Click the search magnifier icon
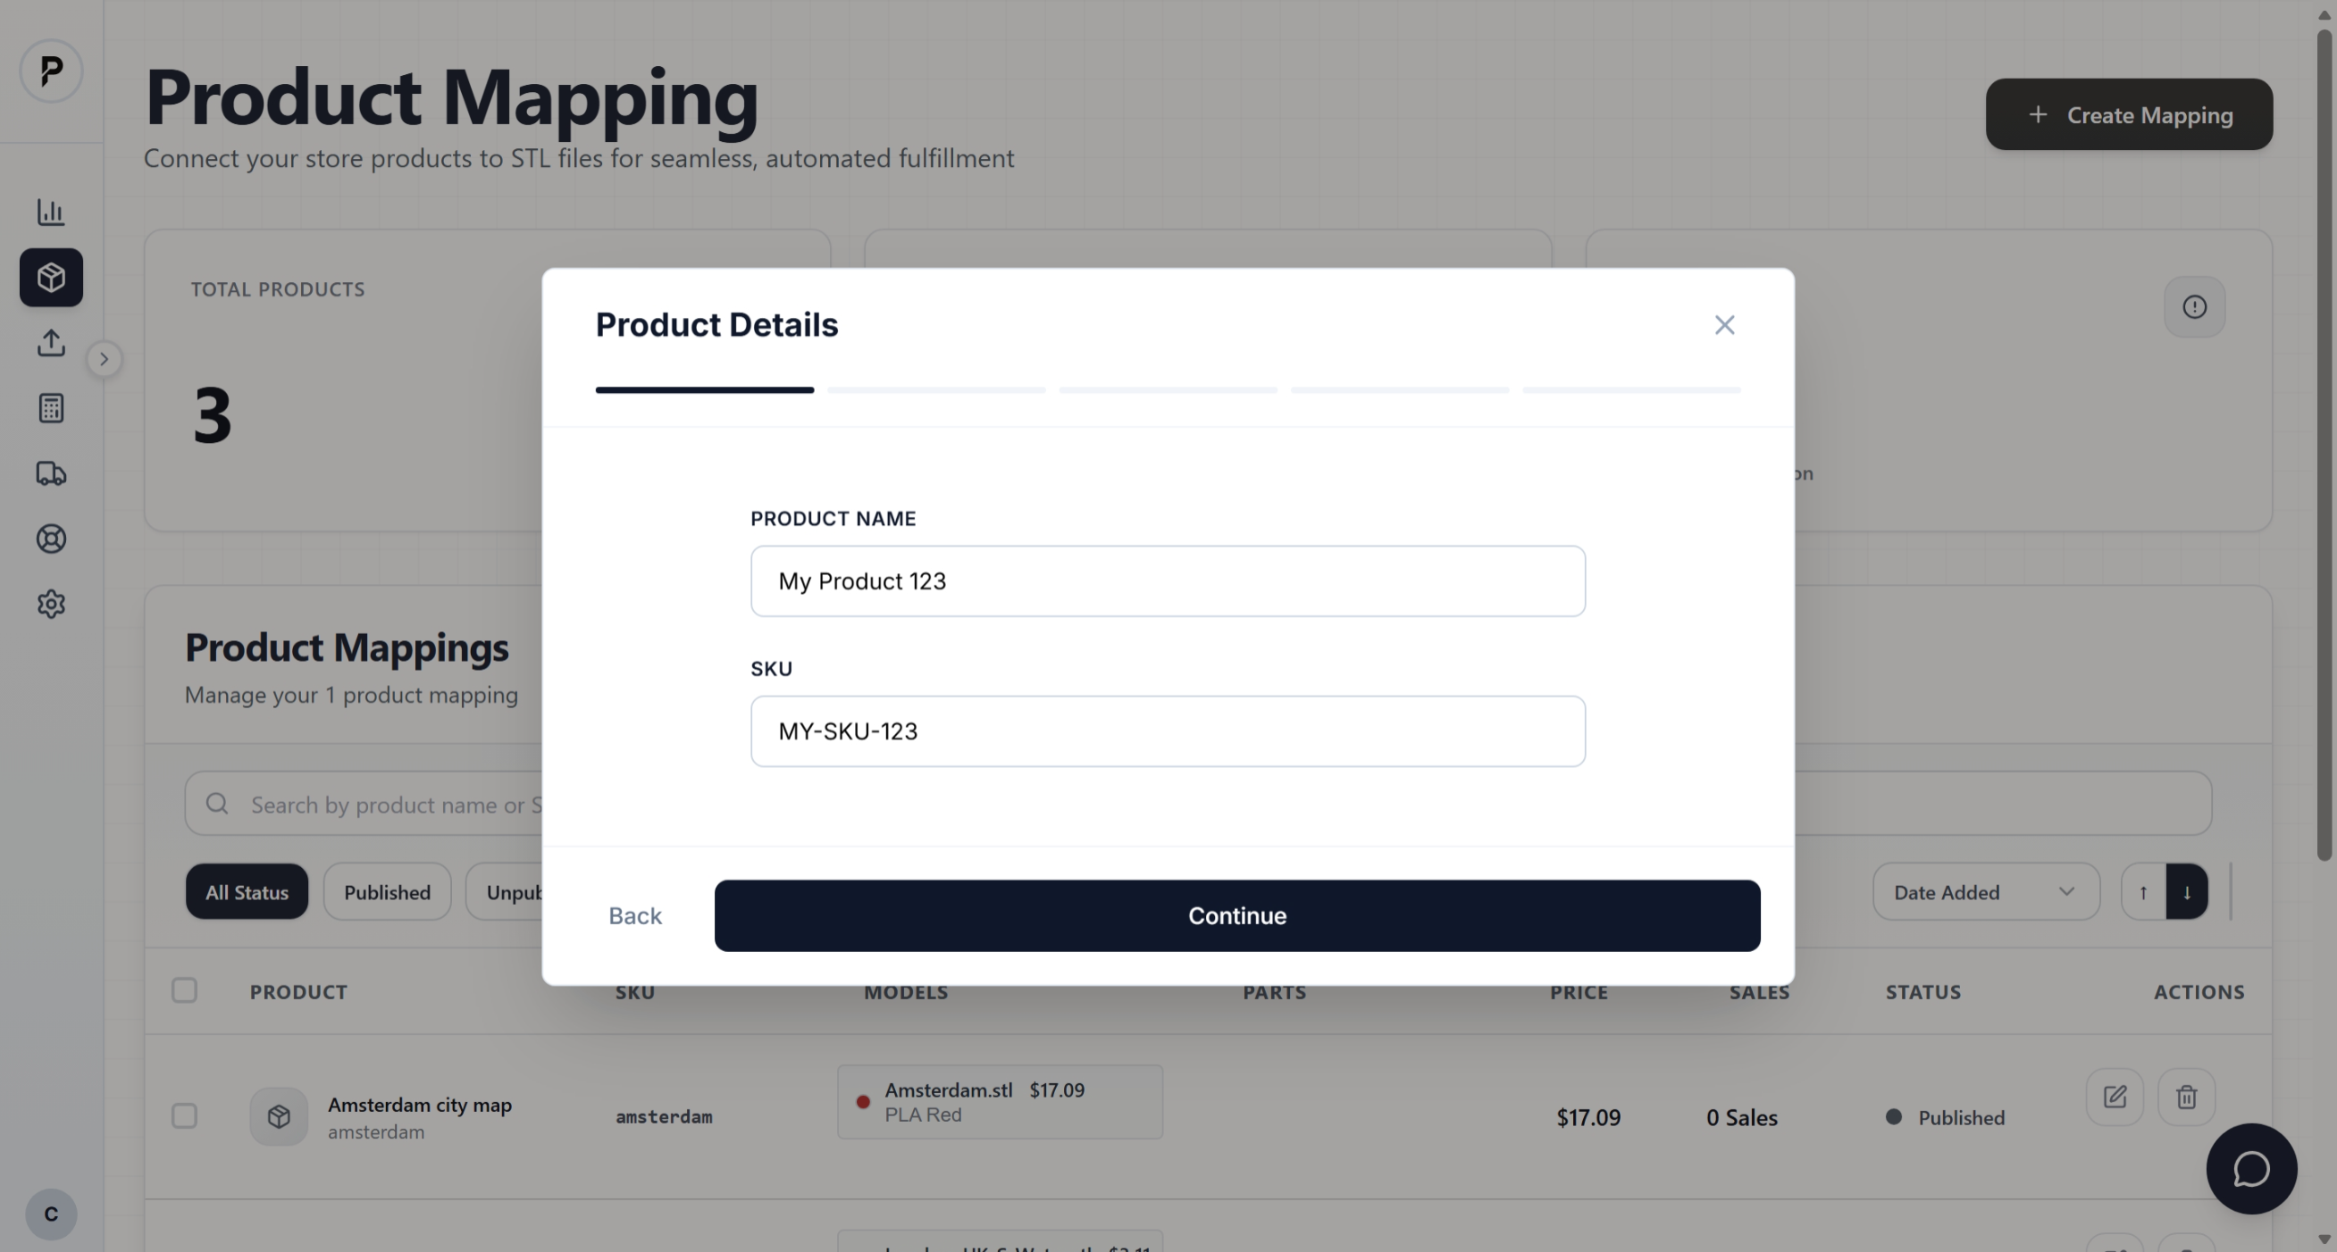2337x1252 pixels. pyautogui.click(x=217, y=803)
